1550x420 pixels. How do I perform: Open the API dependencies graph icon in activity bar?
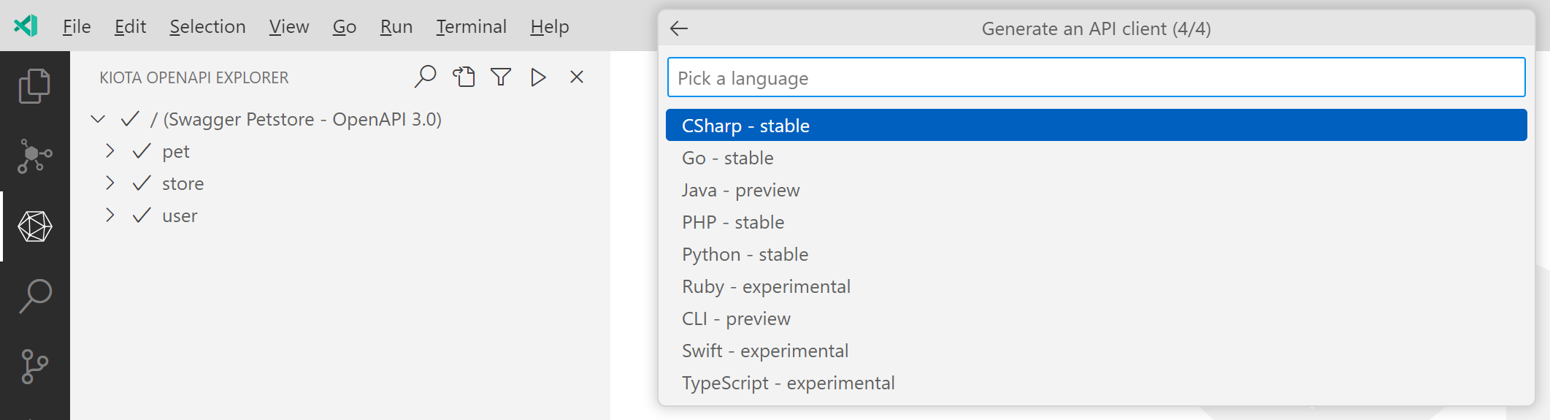[34, 156]
